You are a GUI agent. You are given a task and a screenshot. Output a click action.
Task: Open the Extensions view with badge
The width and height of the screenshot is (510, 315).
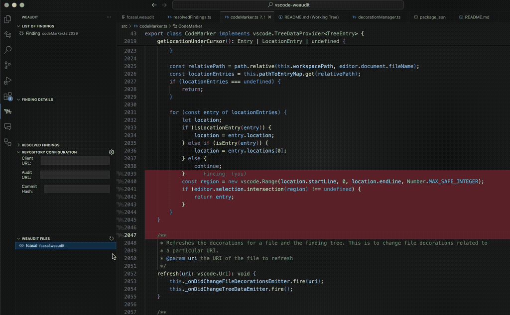[7, 96]
